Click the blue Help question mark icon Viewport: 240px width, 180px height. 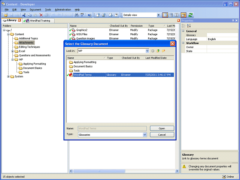tap(89, 15)
